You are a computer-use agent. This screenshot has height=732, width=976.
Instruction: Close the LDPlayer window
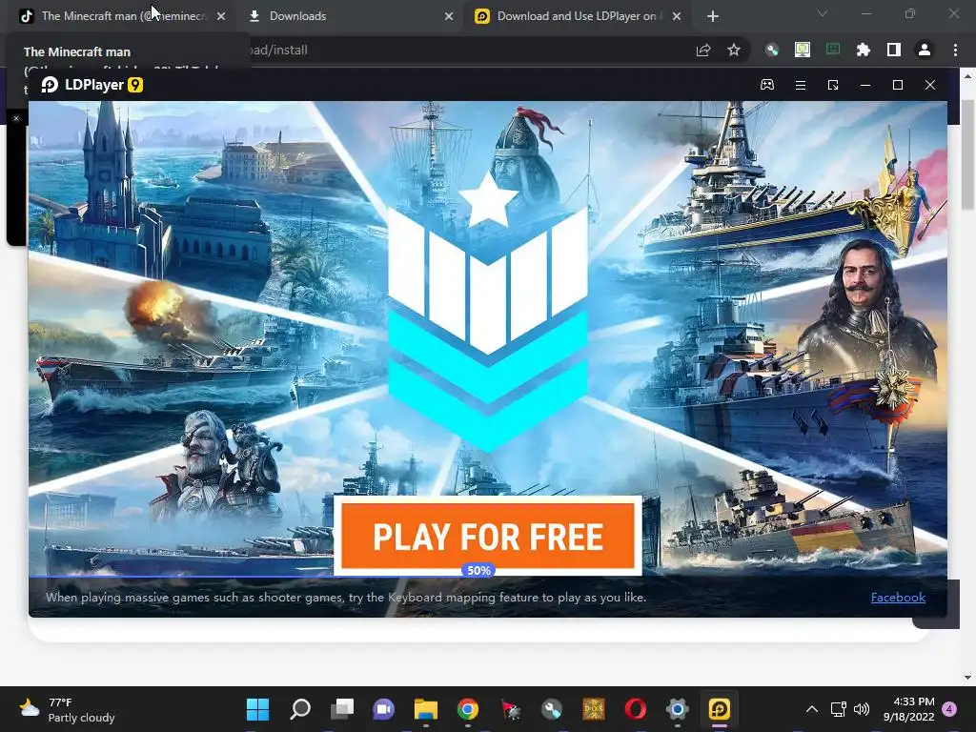point(930,85)
